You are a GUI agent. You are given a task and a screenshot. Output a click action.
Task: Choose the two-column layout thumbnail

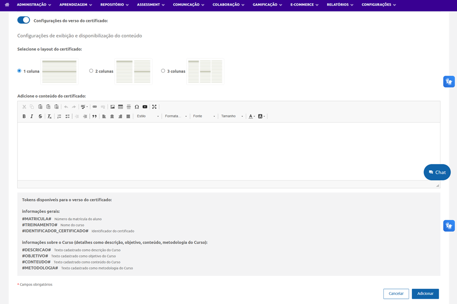[134, 71]
